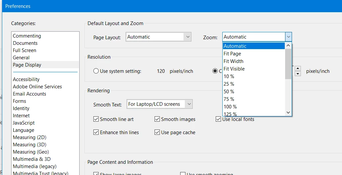This screenshot has height=175, width=342.
Task: Select Measuring (3D) category
Action: 30,144
